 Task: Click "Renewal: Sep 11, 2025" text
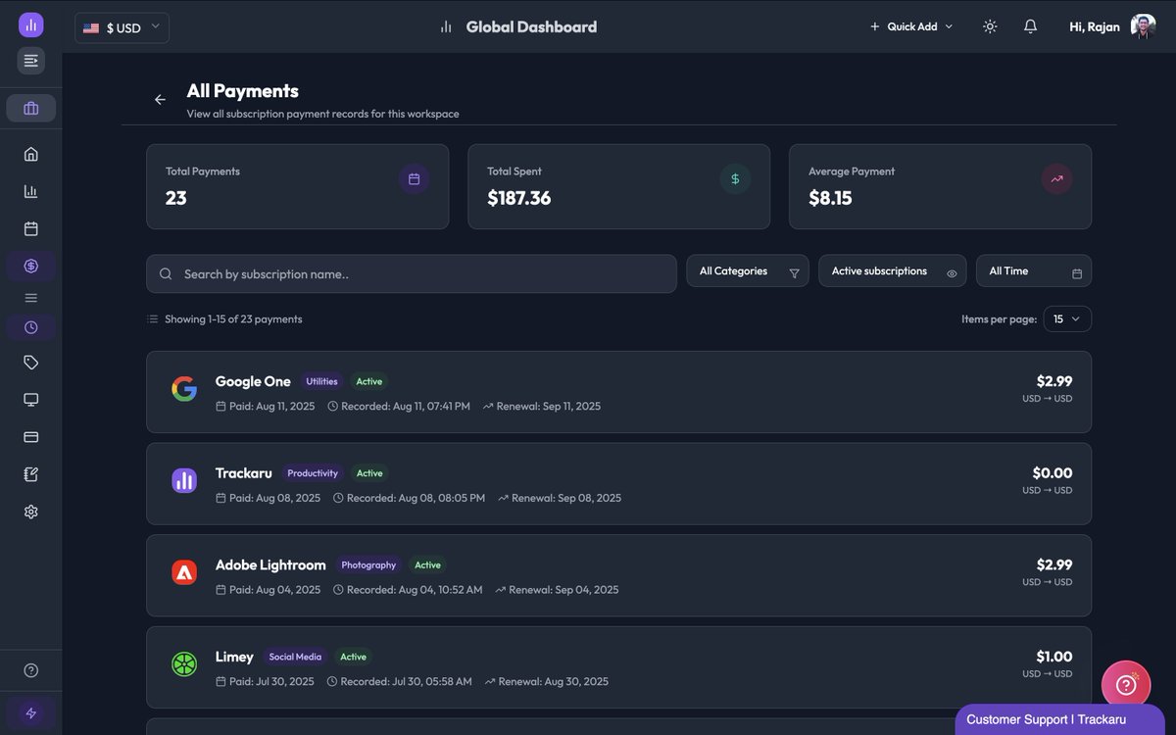point(549,406)
